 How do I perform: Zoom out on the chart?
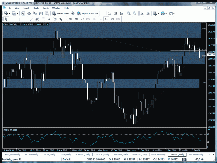[134, 14]
